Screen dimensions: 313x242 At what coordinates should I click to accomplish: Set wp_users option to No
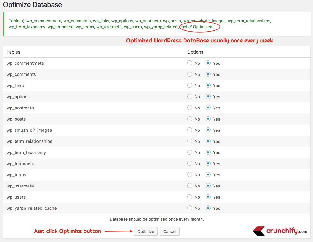190,197
